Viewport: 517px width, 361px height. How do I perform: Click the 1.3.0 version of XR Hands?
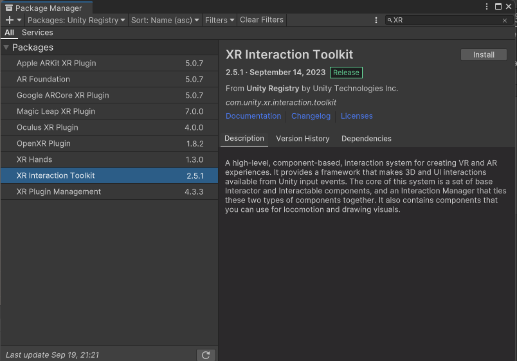pyautogui.click(x=195, y=160)
